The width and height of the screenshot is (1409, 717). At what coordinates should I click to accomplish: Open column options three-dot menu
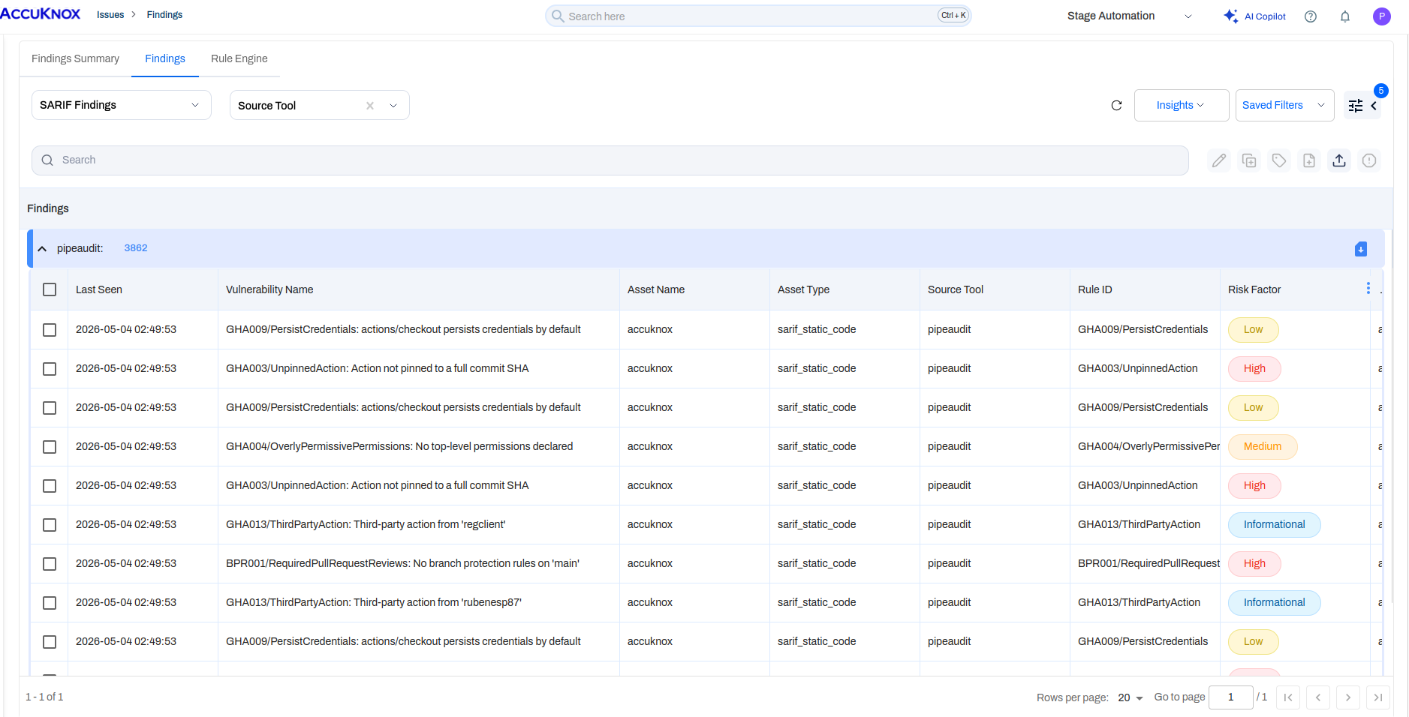coord(1368,289)
